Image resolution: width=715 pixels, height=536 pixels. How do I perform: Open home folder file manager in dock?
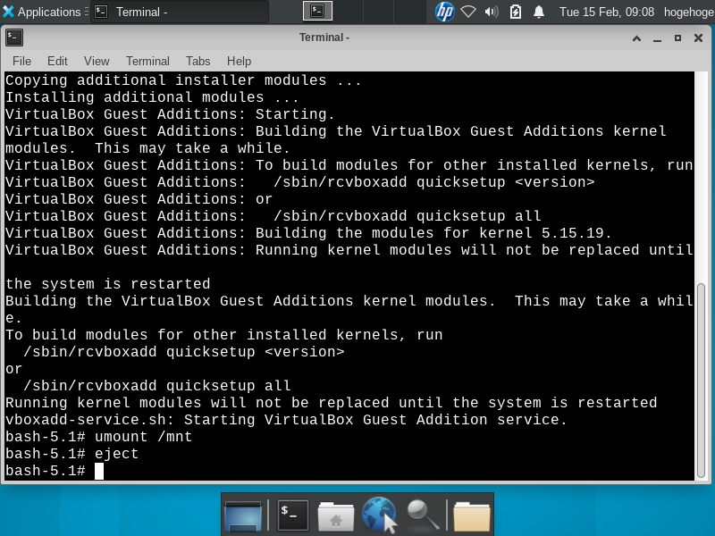click(336, 516)
